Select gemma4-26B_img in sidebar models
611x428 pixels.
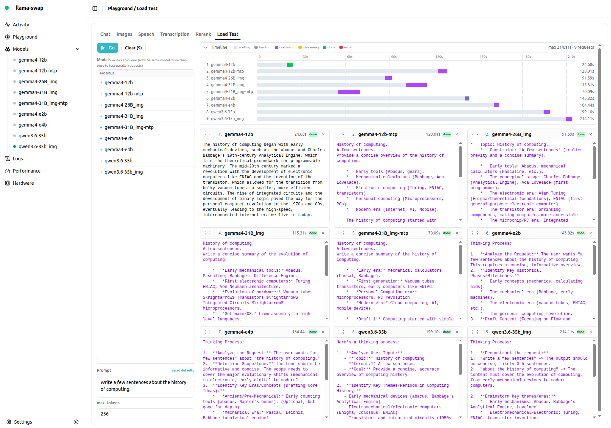pyautogui.click(x=38, y=82)
